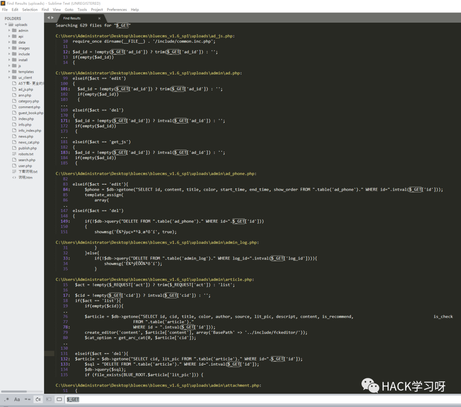
Task: Open the File menu
Action: pos(5,9)
